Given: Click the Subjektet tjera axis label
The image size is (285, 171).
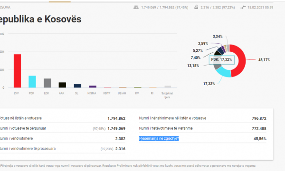Looking at the screenshot, I should point(167,95).
